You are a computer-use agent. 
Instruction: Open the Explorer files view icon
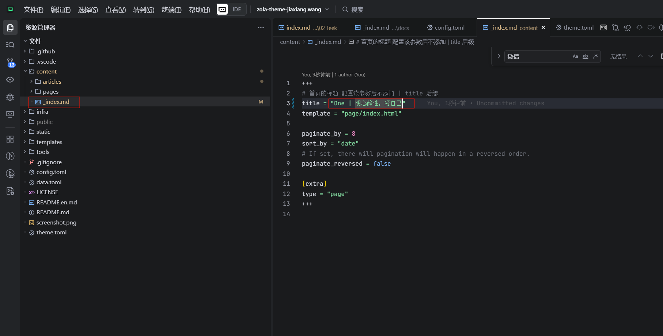10,28
